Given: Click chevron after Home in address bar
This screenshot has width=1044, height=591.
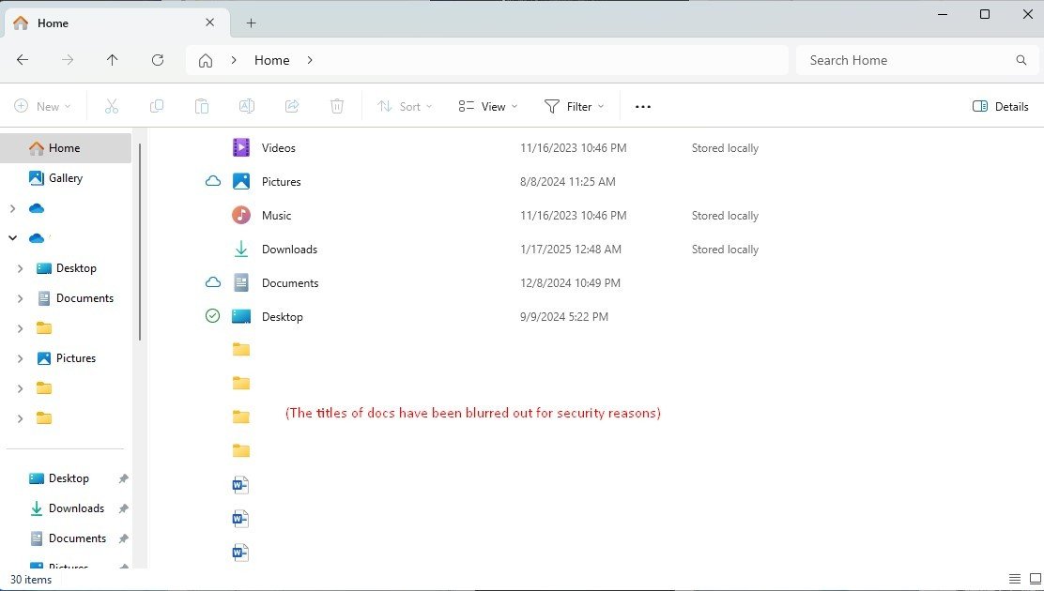Looking at the screenshot, I should click(310, 60).
